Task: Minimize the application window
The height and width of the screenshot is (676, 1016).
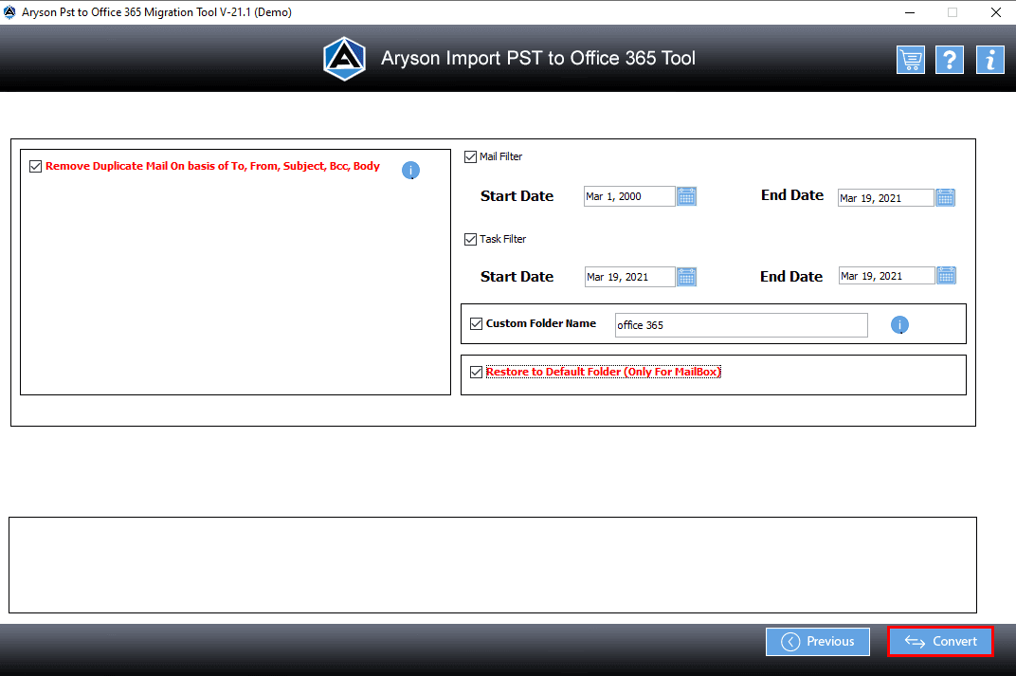Action: pyautogui.click(x=910, y=12)
